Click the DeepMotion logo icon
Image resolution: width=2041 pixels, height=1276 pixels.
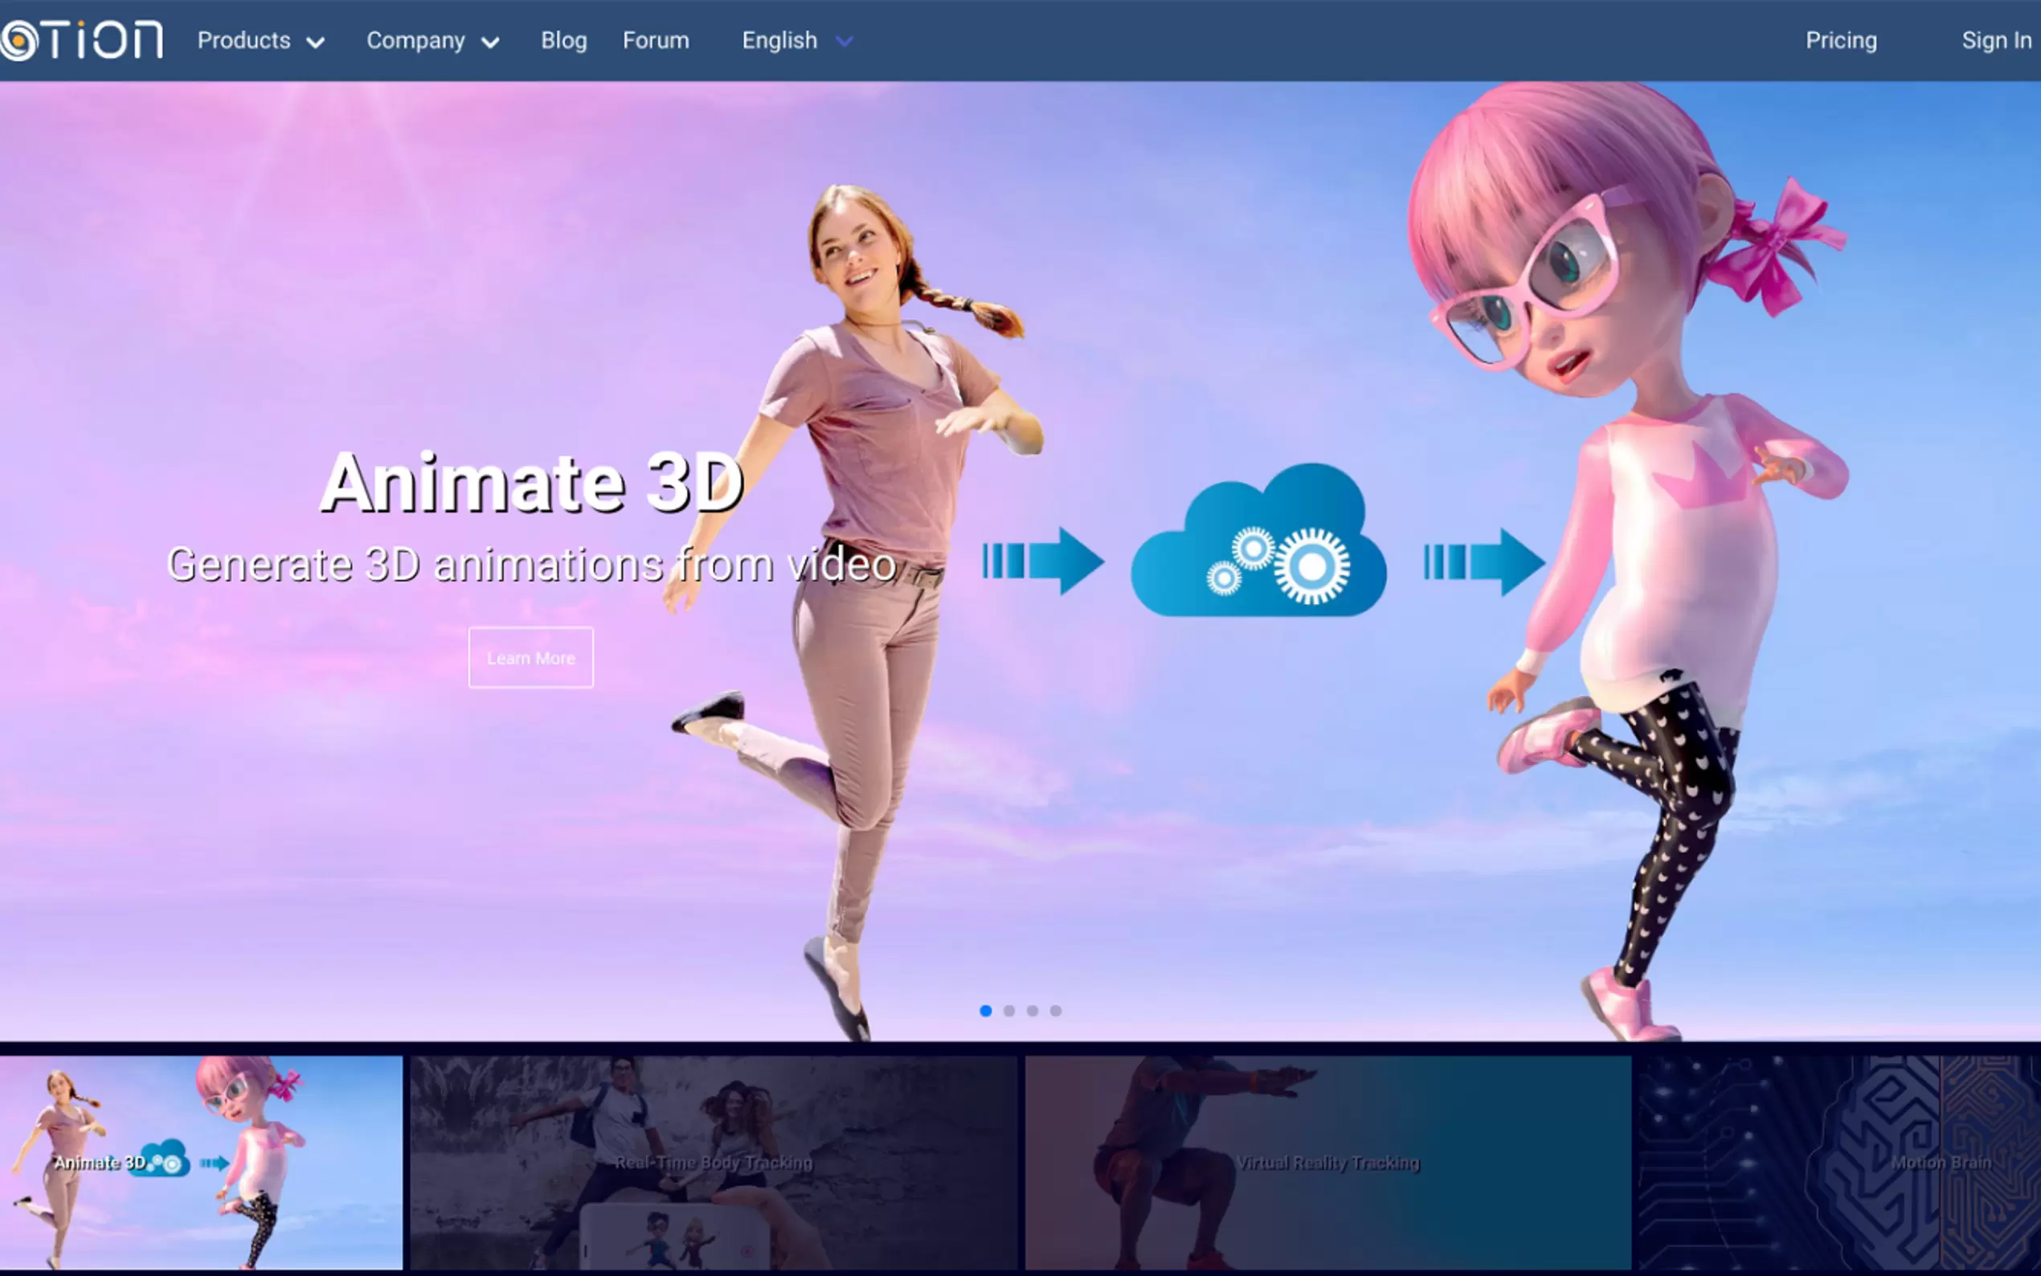coord(18,40)
